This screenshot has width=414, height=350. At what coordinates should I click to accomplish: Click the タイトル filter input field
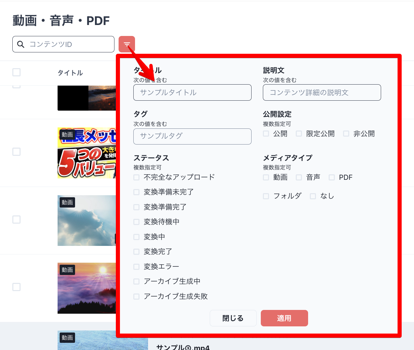coord(192,92)
